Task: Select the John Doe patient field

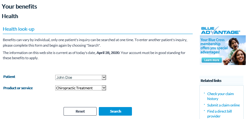Action: point(80,78)
